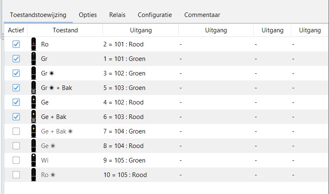The height and width of the screenshot is (194, 329).
Task: Uncheck the Actief checkbox for Ro
Action: tap(16, 44)
